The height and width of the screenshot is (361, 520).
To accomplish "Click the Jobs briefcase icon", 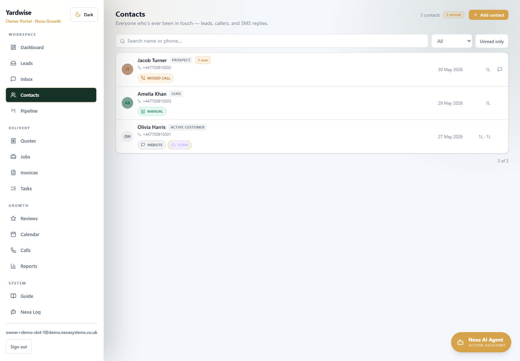I will (x=13, y=157).
